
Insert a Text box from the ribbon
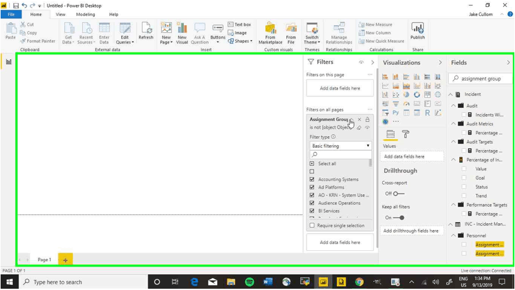[x=239, y=25]
